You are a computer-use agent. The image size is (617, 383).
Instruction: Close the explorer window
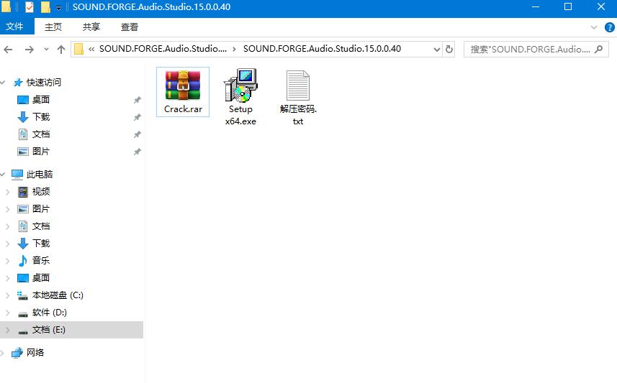point(601,6)
